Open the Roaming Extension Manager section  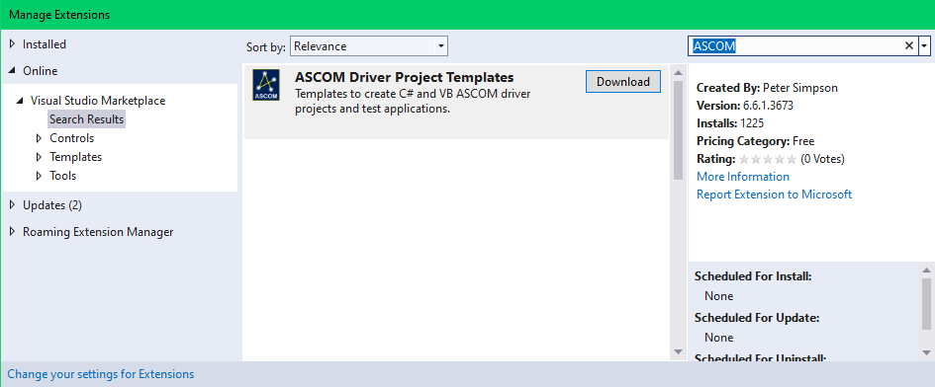(98, 232)
